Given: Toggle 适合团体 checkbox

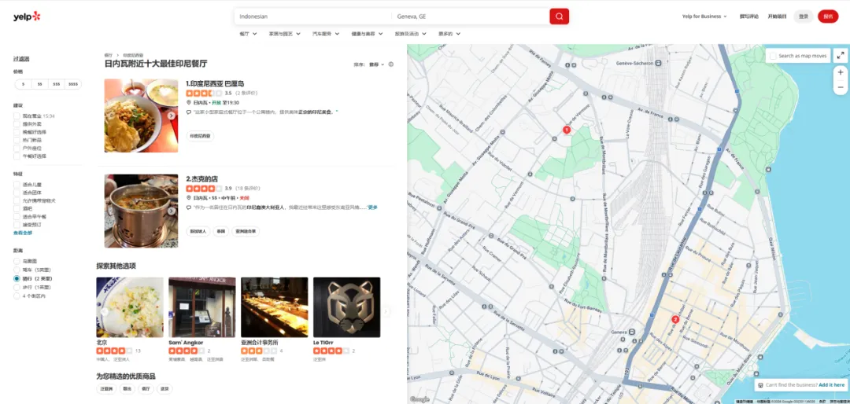Looking at the screenshot, I should pos(17,193).
